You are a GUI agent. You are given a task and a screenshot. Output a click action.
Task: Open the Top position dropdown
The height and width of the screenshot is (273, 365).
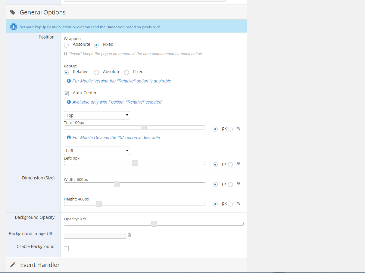pos(97,115)
